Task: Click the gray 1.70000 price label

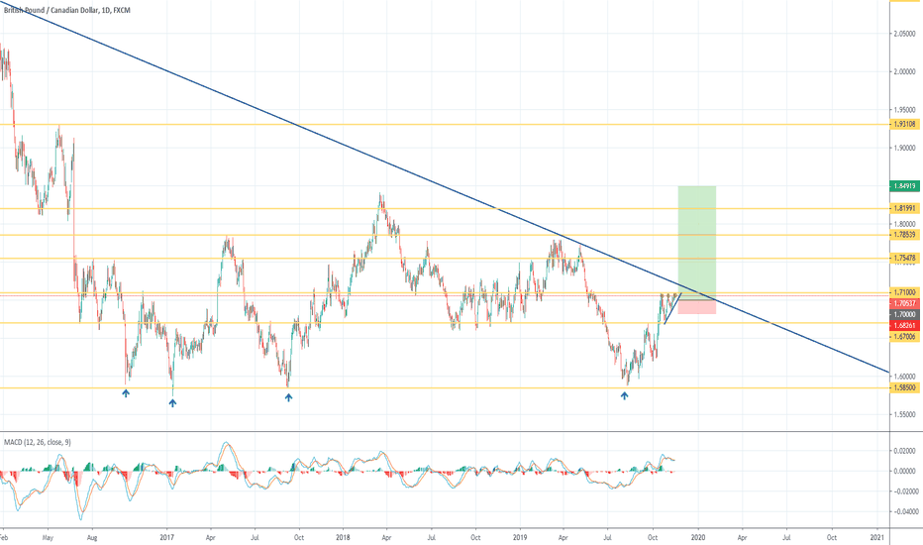Action: pyautogui.click(x=904, y=314)
